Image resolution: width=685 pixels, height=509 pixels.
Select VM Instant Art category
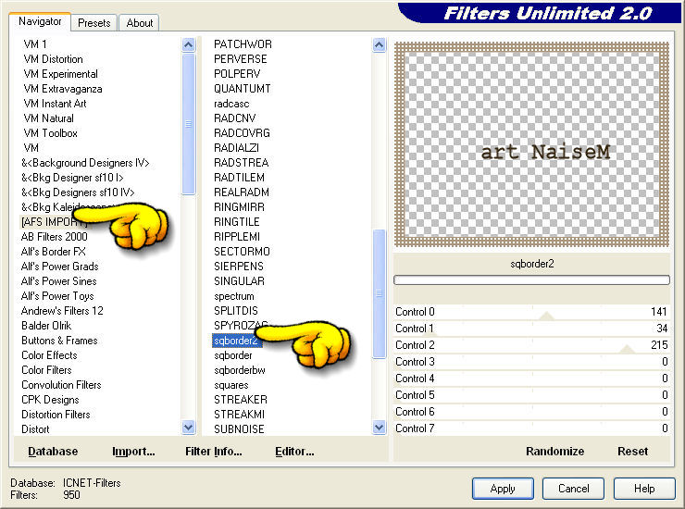55,104
